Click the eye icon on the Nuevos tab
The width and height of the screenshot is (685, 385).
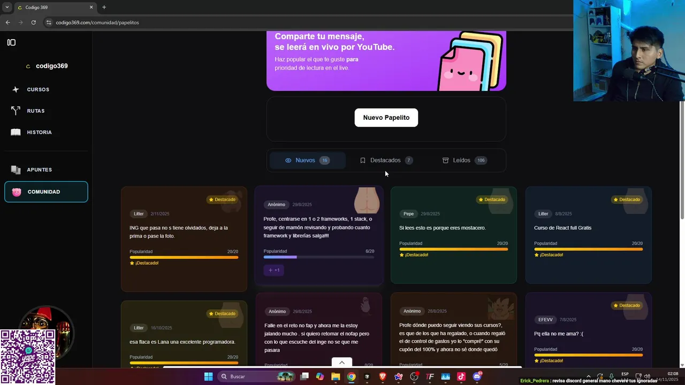coord(288,160)
